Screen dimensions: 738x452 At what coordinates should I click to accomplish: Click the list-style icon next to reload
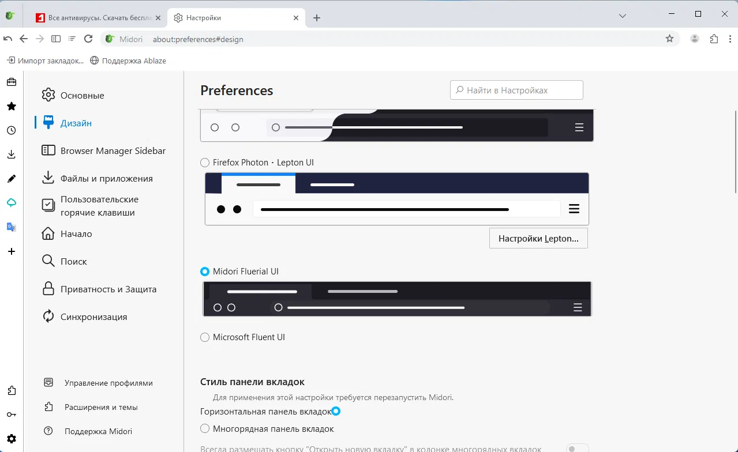[x=72, y=39]
